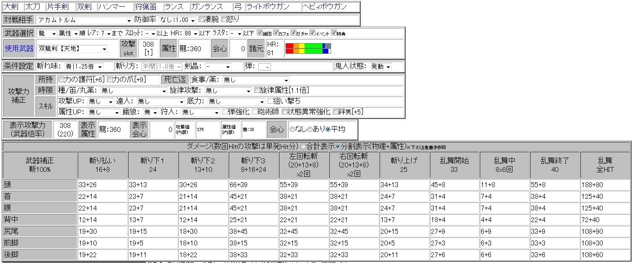This screenshot has width=632, height=263.
Task: Click the 攻撃値(内部) value field
Action: point(207,129)
